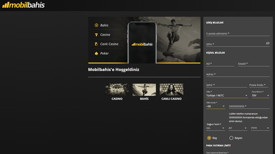Click the KİŞİSEL BİLGİLER section title
This screenshot has width=275, height=154.
point(216,53)
